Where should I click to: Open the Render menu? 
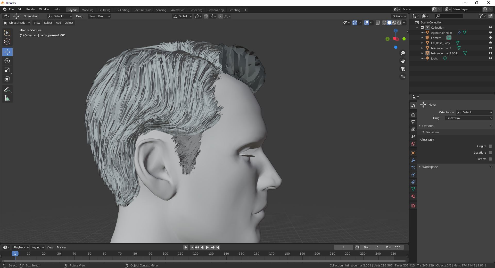pos(31,9)
